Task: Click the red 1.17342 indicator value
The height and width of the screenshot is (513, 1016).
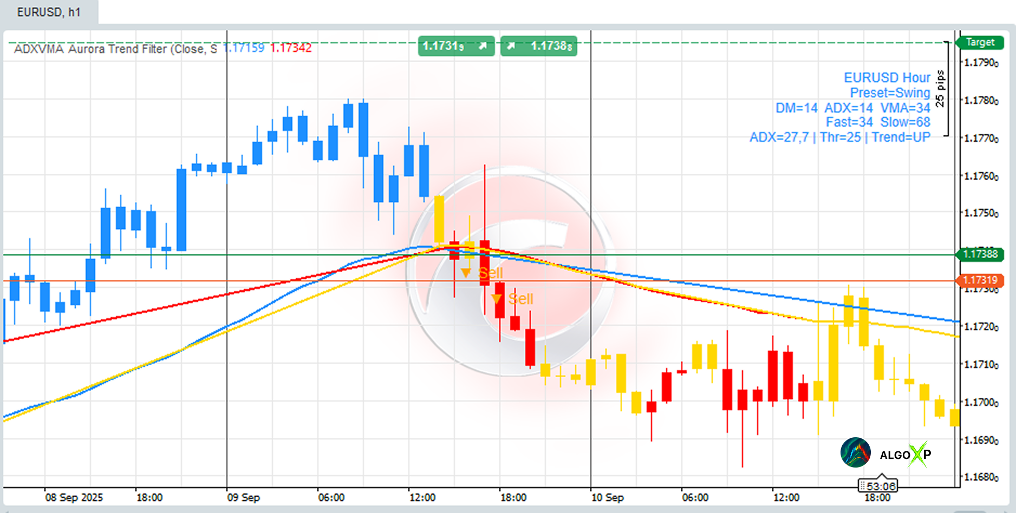Action: point(291,48)
